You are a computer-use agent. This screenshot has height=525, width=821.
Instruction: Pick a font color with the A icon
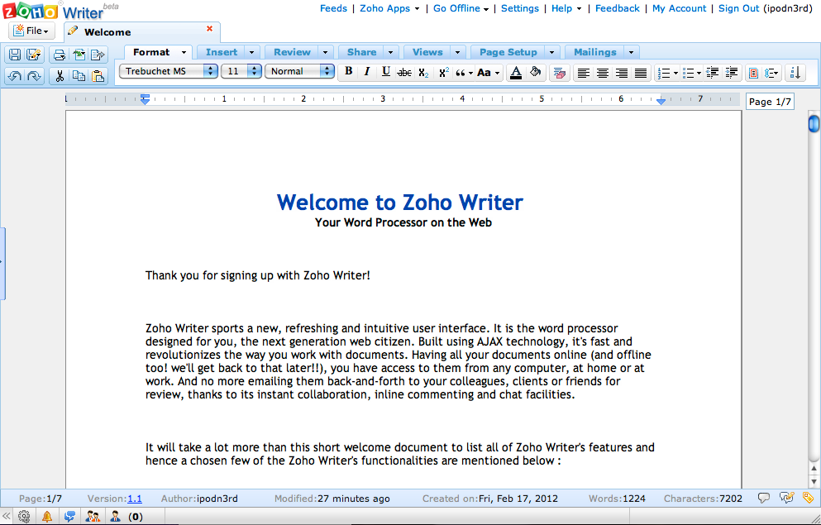(x=515, y=73)
